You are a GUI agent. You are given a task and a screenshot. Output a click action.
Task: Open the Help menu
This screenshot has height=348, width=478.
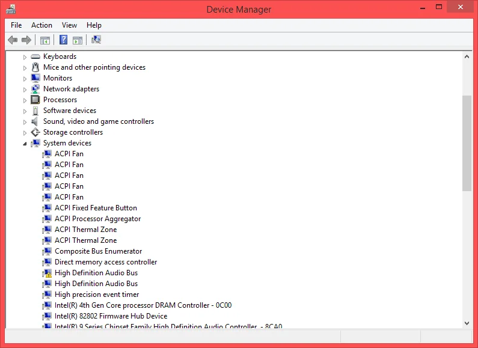coord(94,25)
